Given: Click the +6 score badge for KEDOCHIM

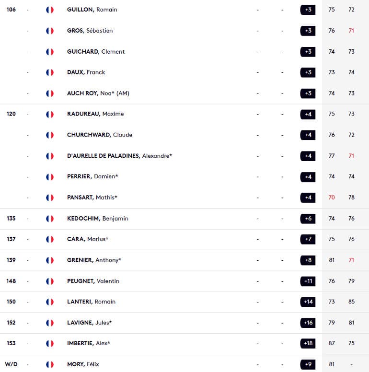Looking at the screenshot, I should (308, 219).
